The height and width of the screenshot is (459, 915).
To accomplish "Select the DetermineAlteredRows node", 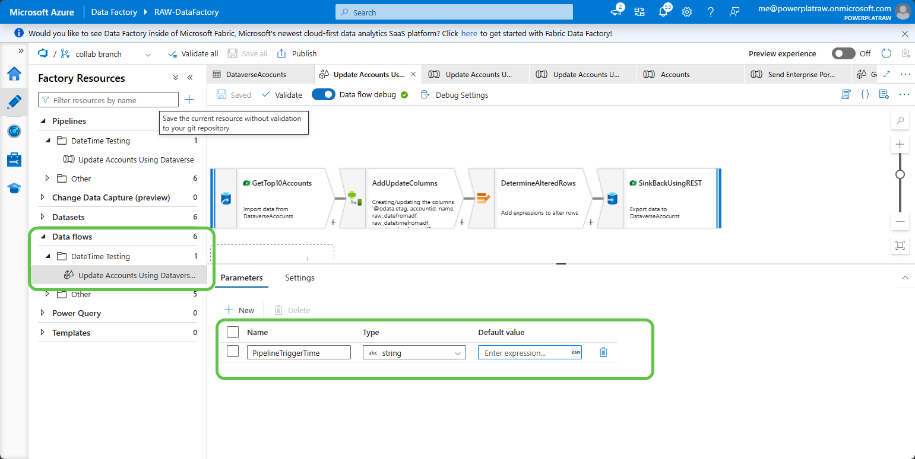I will coord(529,198).
